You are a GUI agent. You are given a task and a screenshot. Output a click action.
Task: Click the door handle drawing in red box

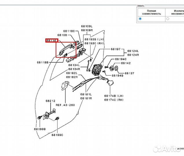66,50
